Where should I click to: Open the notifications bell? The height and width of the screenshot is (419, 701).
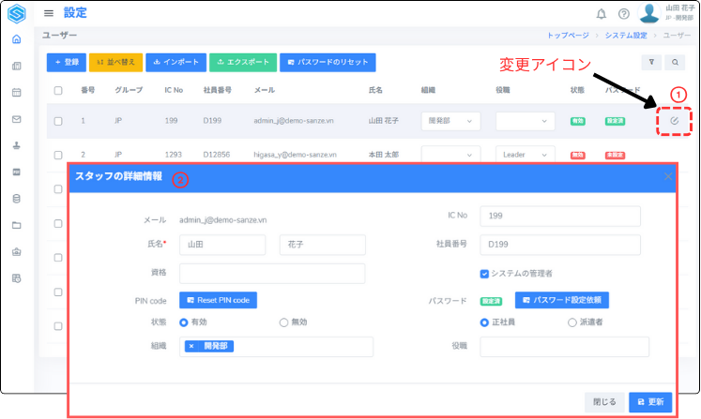click(602, 14)
